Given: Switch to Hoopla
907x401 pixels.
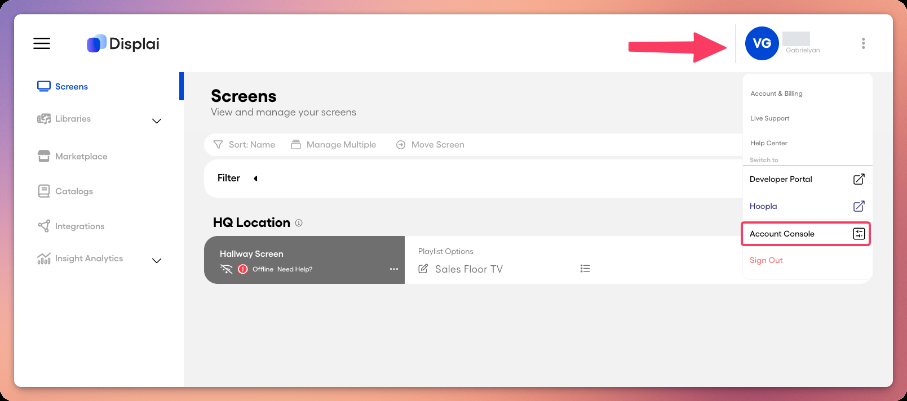Looking at the screenshot, I should [763, 206].
